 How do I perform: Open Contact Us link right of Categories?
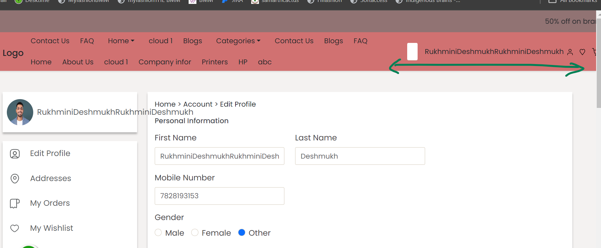(294, 41)
